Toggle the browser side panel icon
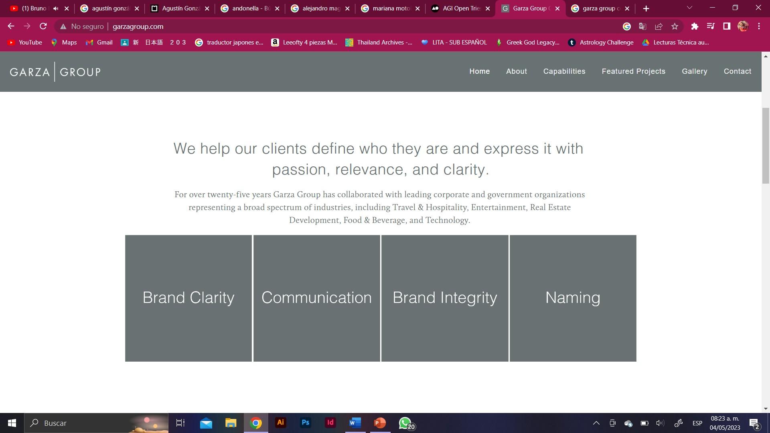The height and width of the screenshot is (433, 770). [x=726, y=26]
